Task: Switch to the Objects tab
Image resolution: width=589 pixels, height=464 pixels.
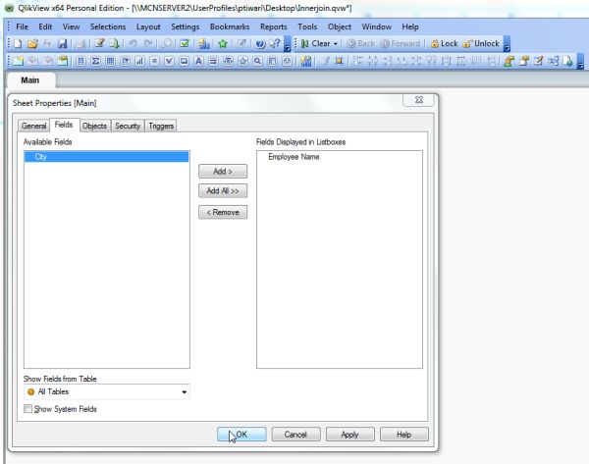Action: [x=94, y=126]
